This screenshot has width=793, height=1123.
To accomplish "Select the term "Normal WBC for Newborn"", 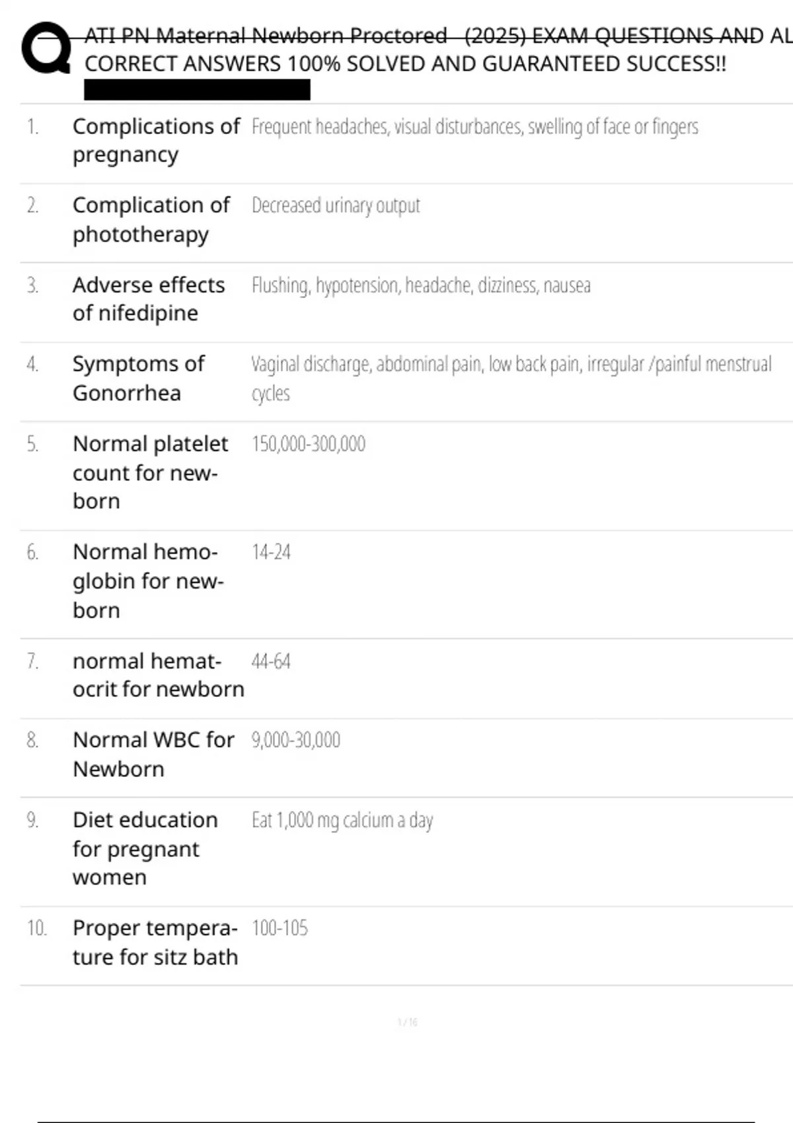I will [153, 754].
